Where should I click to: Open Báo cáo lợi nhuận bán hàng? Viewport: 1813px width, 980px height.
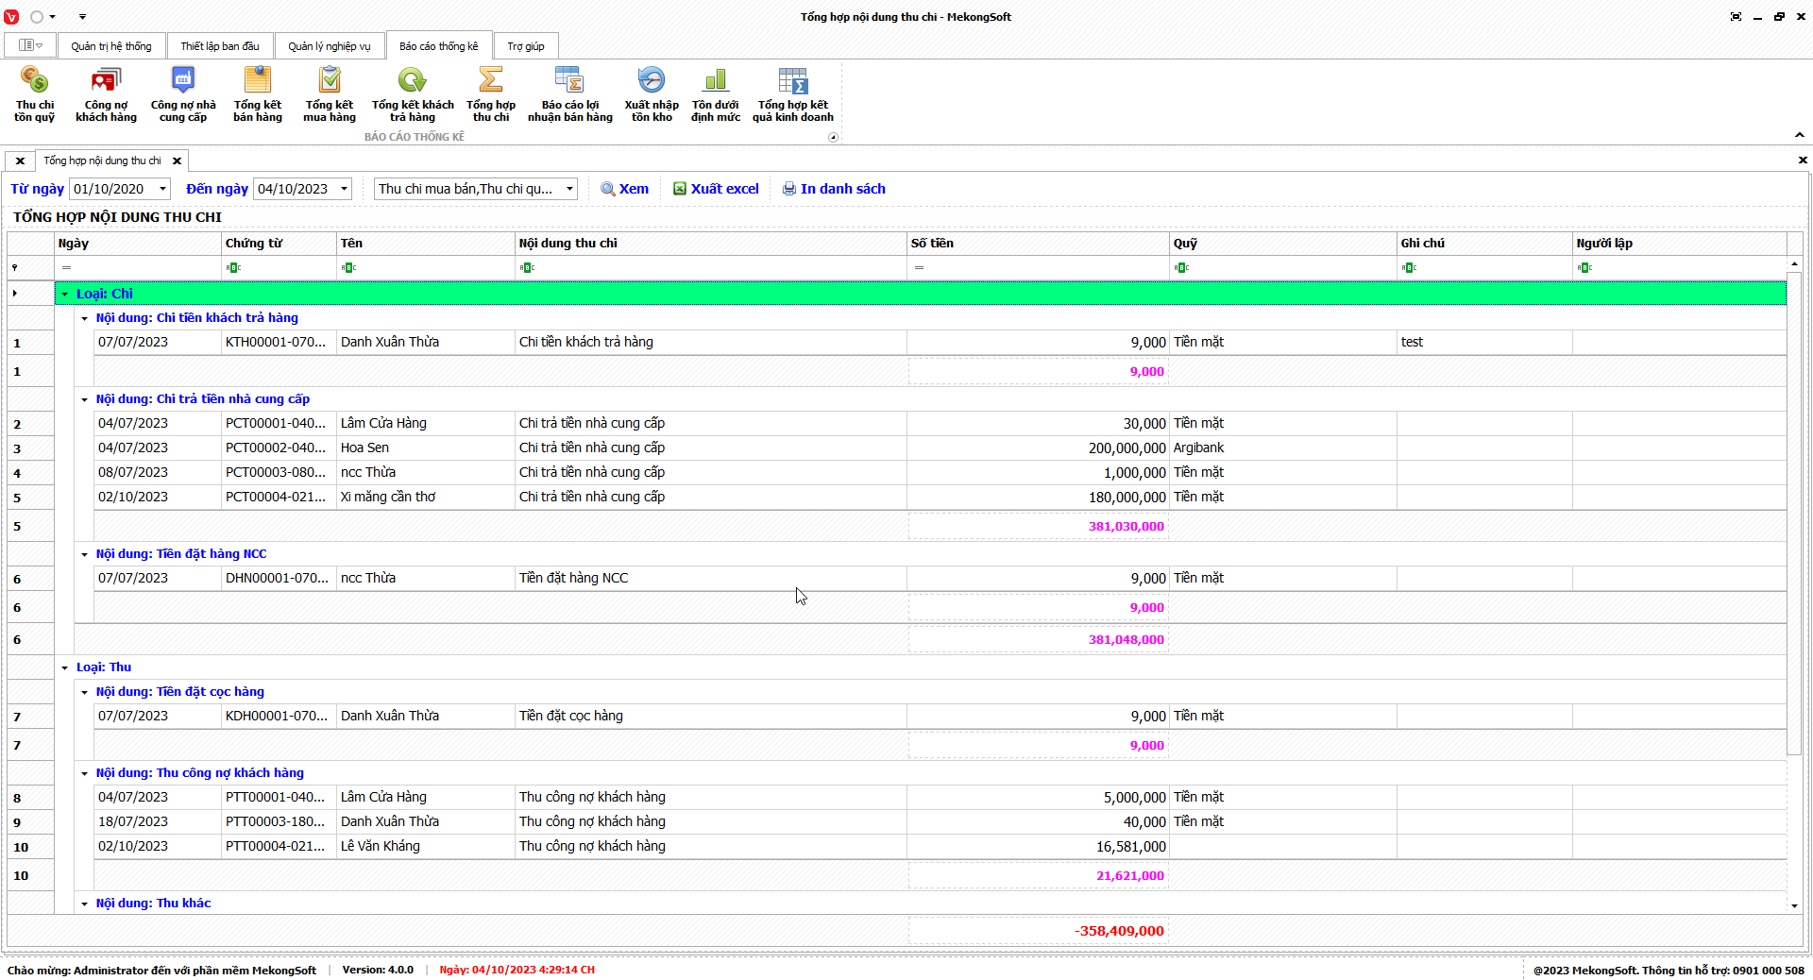569,94
